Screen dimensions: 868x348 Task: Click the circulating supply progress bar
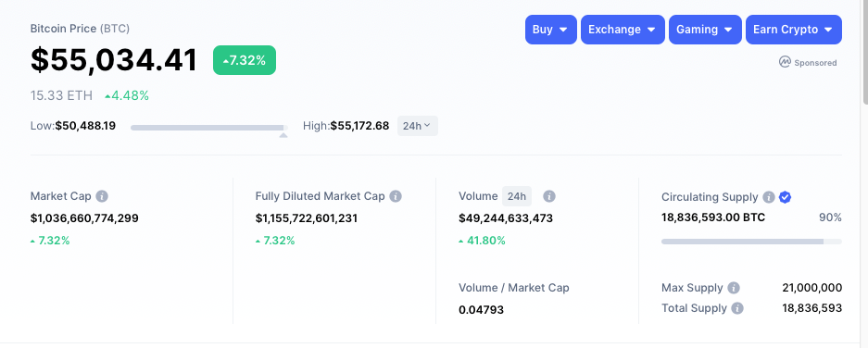[x=752, y=242]
